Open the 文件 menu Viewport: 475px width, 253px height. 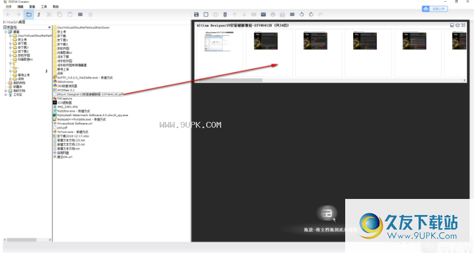point(9,6)
